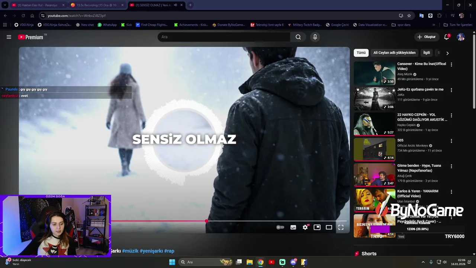Open the Google Çeviri bookmark
Viewport: 476px width, 268px height.
[337, 25]
